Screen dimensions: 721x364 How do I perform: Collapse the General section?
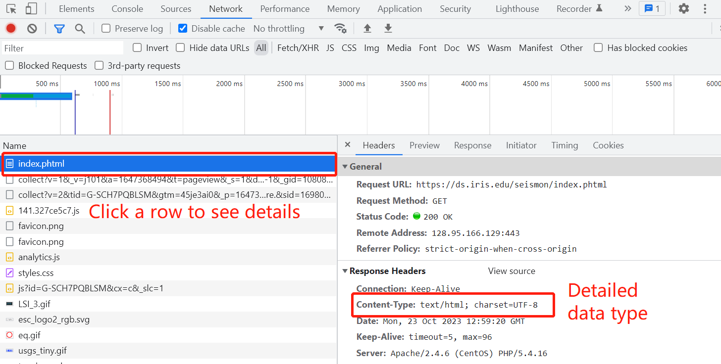coord(346,167)
